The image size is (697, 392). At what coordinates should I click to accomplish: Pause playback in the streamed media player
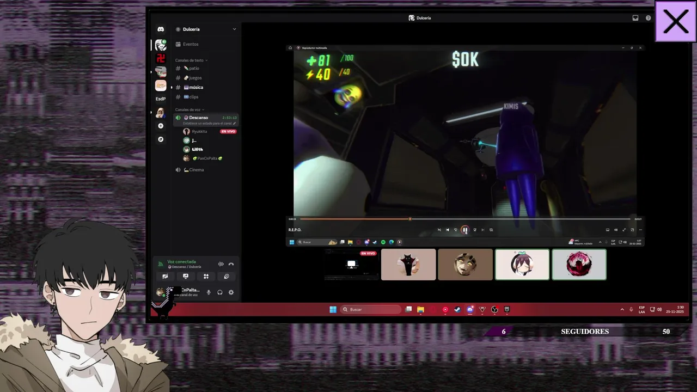464,230
